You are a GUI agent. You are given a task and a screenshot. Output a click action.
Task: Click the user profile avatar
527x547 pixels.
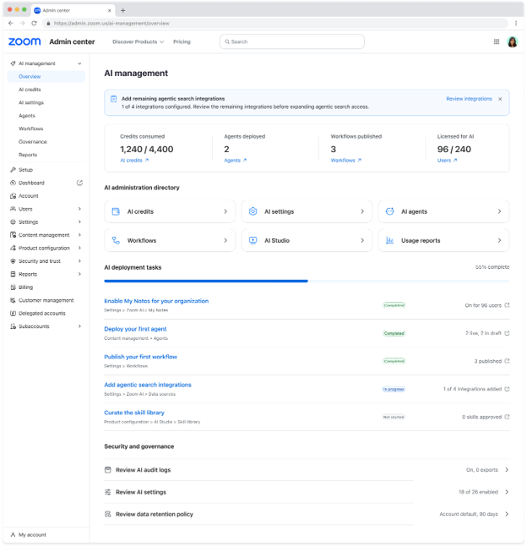(x=512, y=42)
